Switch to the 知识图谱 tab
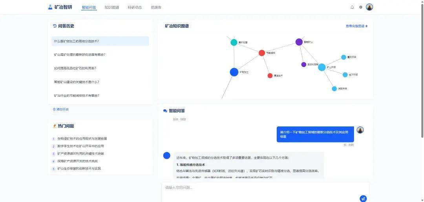The width and height of the screenshot is (424, 202). (x=111, y=7)
